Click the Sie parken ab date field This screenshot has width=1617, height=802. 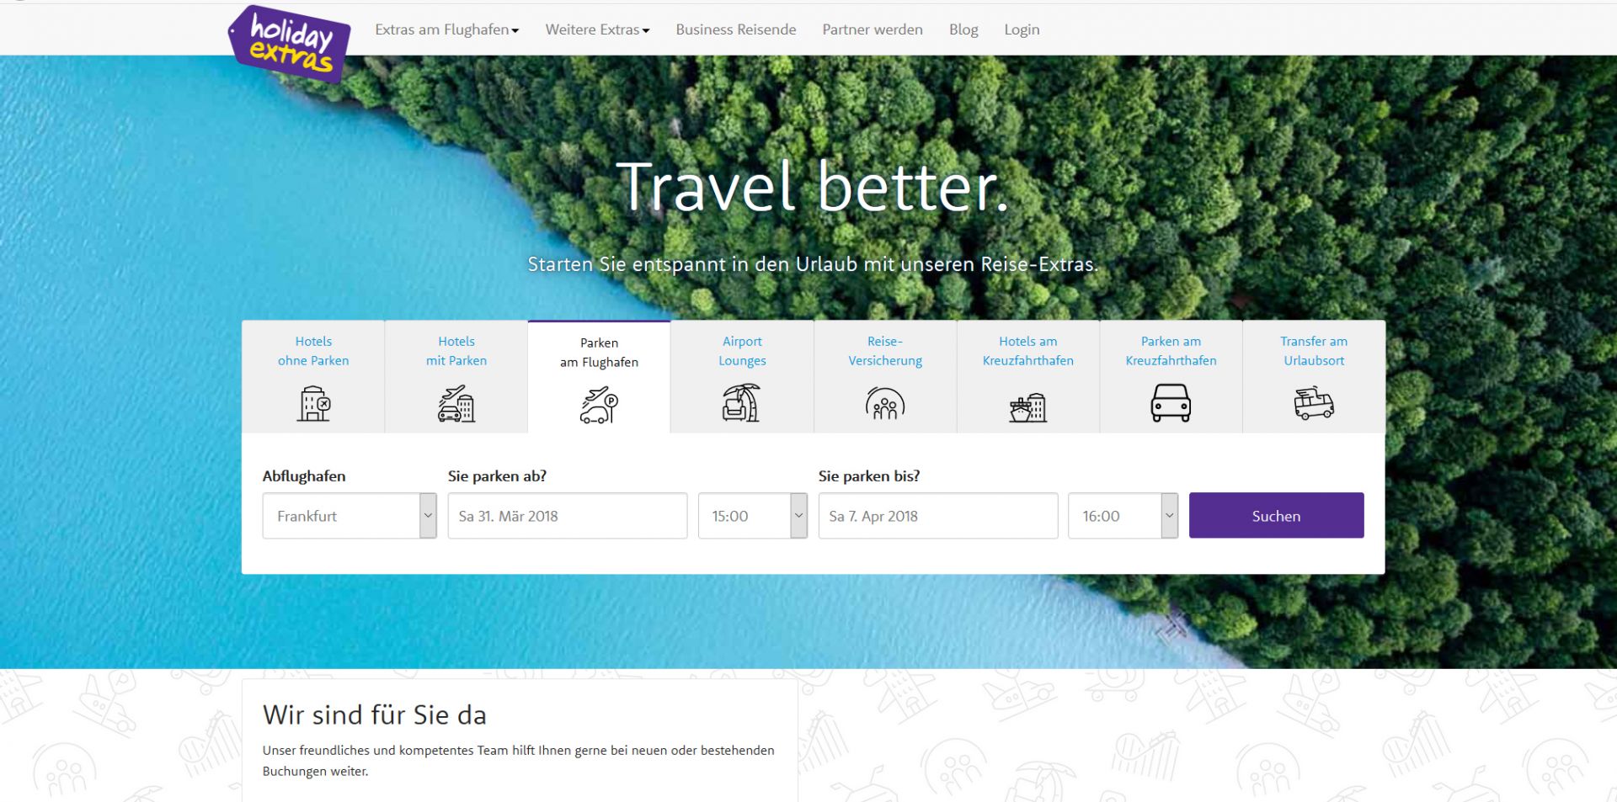[568, 516]
